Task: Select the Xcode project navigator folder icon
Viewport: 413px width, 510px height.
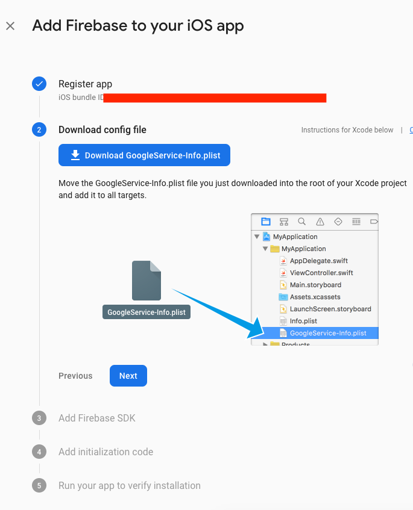Action: tap(266, 222)
